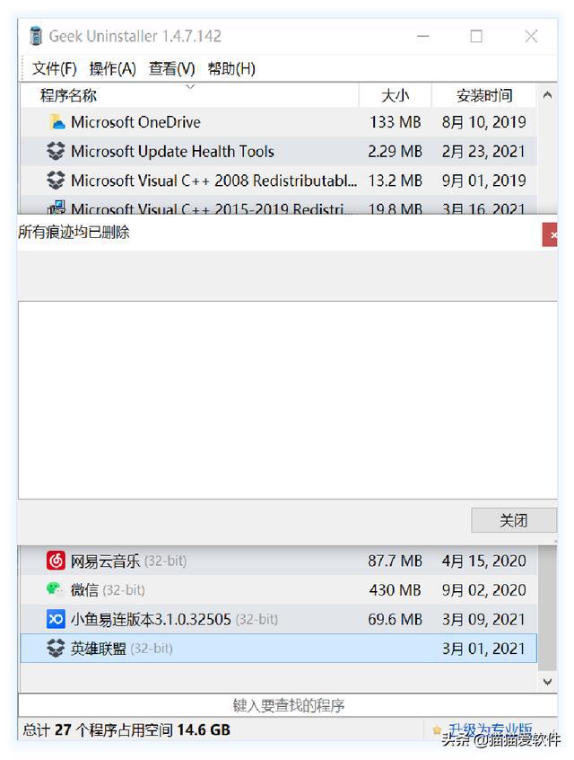574x760 pixels.
Task: Click the Geek Uninstaller title bar icon
Action: (x=34, y=36)
